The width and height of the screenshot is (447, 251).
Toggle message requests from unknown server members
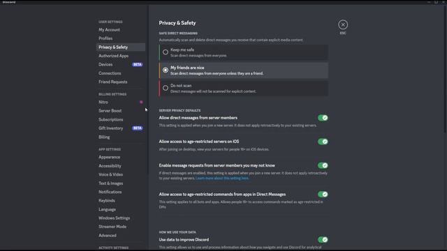click(323, 166)
